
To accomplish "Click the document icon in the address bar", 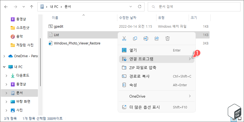I will click(42, 7).
